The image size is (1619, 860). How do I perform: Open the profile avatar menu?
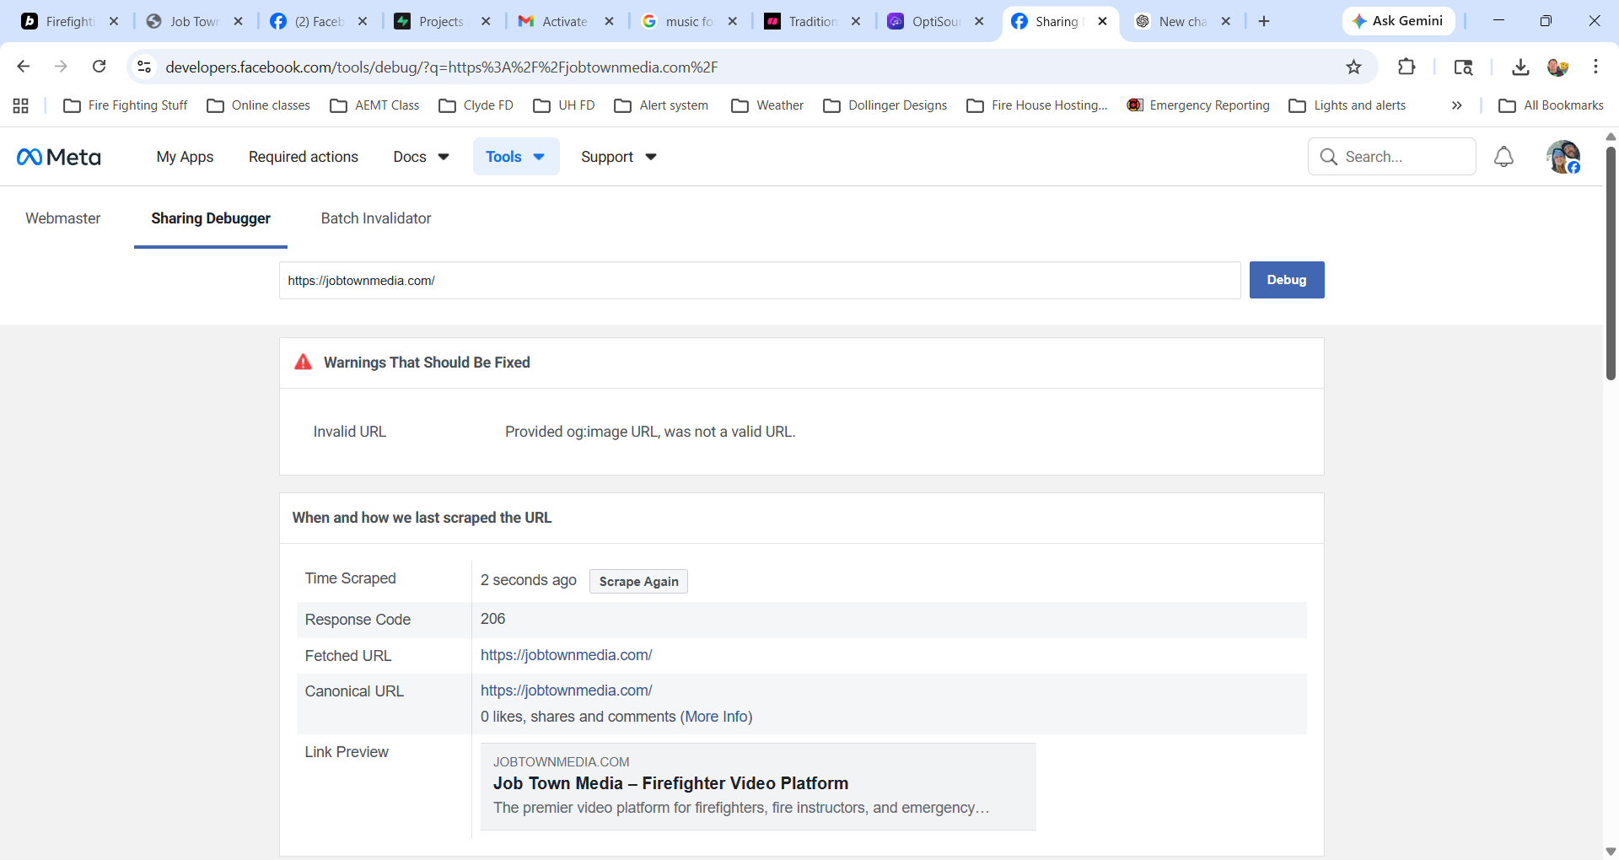coord(1563,157)
